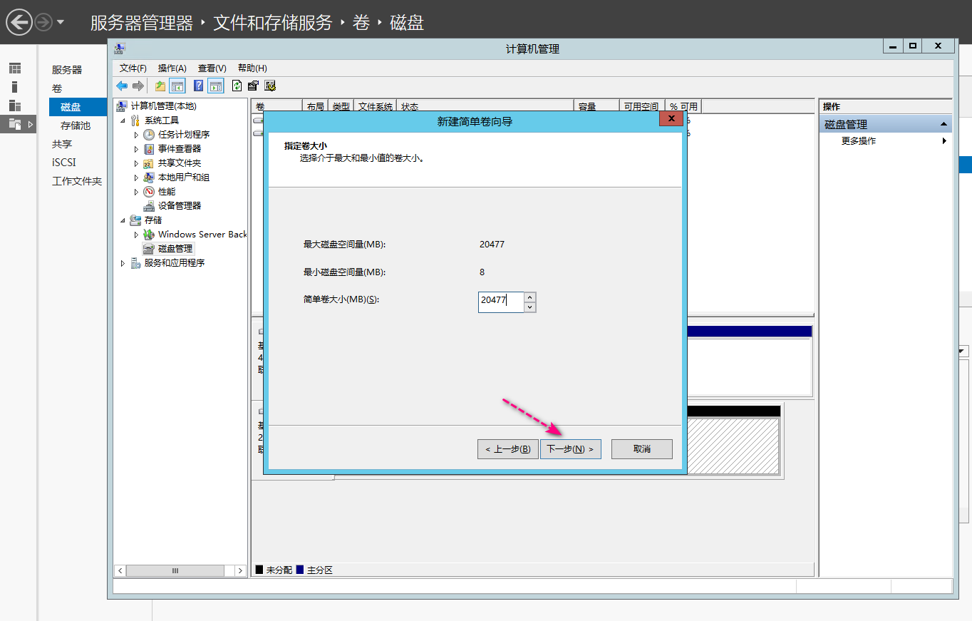Expand the 共享文件夹 node
This screenshot has height=621, width=972.
click(x=136, y=163)
